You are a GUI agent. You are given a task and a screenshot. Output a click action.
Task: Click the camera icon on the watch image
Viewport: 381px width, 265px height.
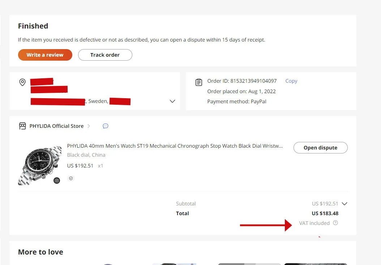(x=57, y=181)
